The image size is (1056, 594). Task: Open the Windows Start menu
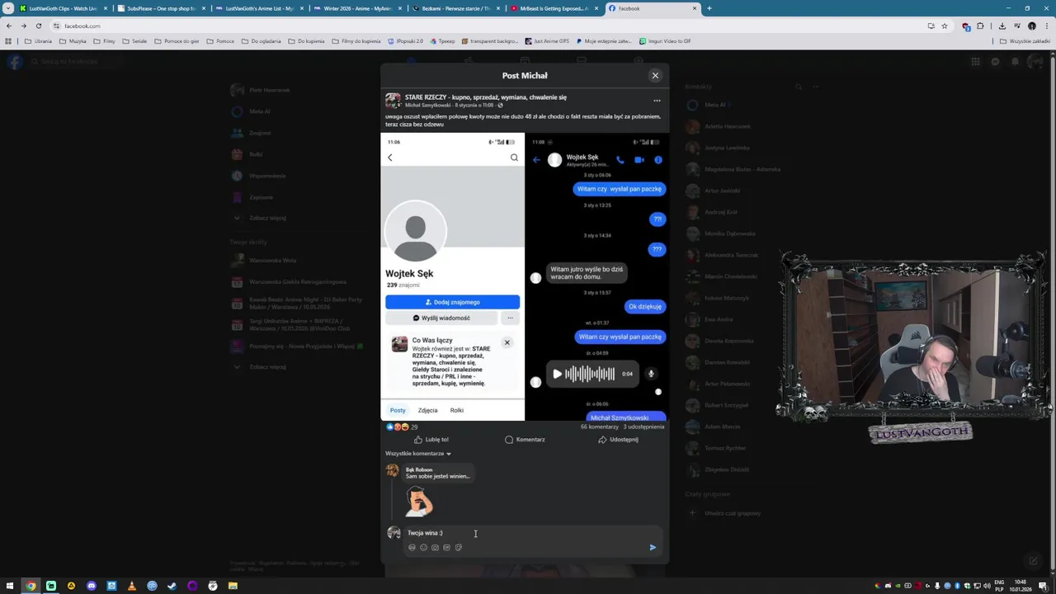[x=11, y=586]
